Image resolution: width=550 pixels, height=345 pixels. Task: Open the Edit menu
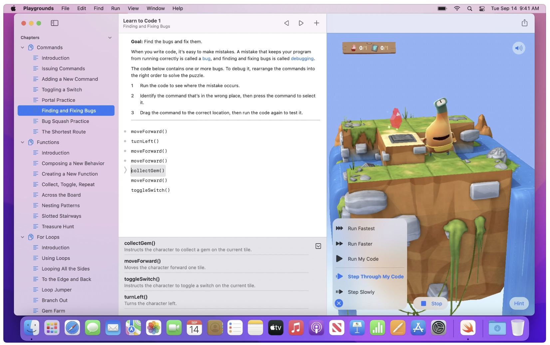point(82,8)
